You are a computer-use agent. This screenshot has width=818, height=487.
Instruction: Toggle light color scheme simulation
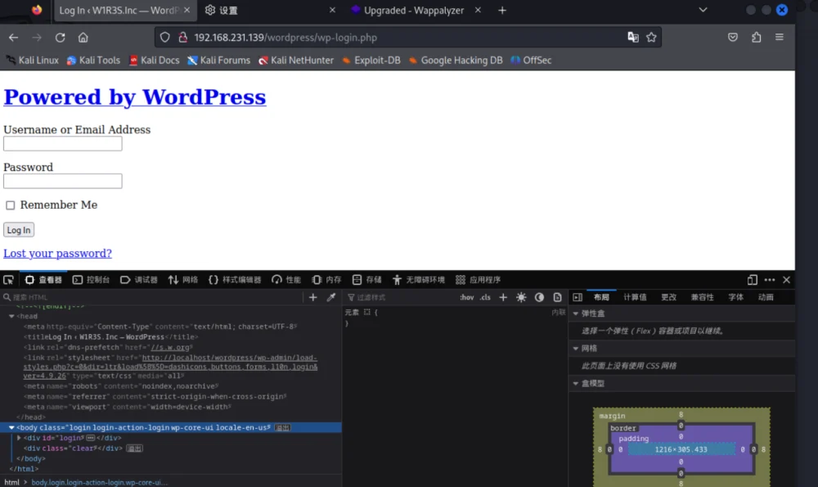click(x=521, y=297)
